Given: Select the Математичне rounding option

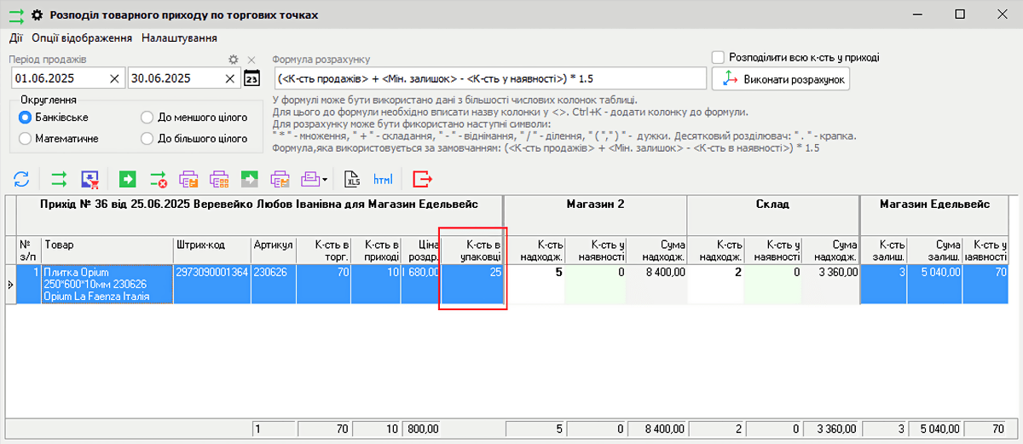Looking at the screenshot, I should click(26, 138).
